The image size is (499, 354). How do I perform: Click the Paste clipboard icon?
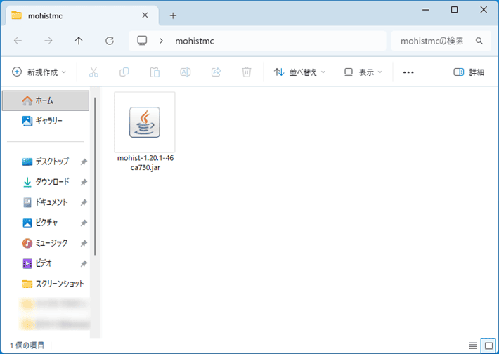tap(155, 72)
